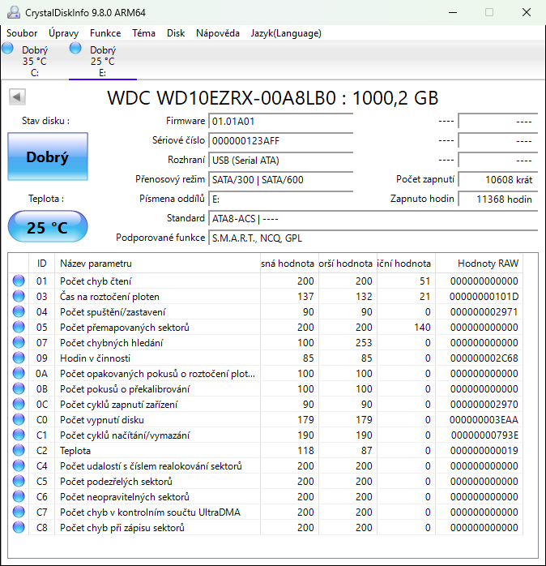Click status orb of row 04 Počet spuštění/zastavení
This screenshot has height=566, width=546.
pyautogui.click(x=19, y=311)
